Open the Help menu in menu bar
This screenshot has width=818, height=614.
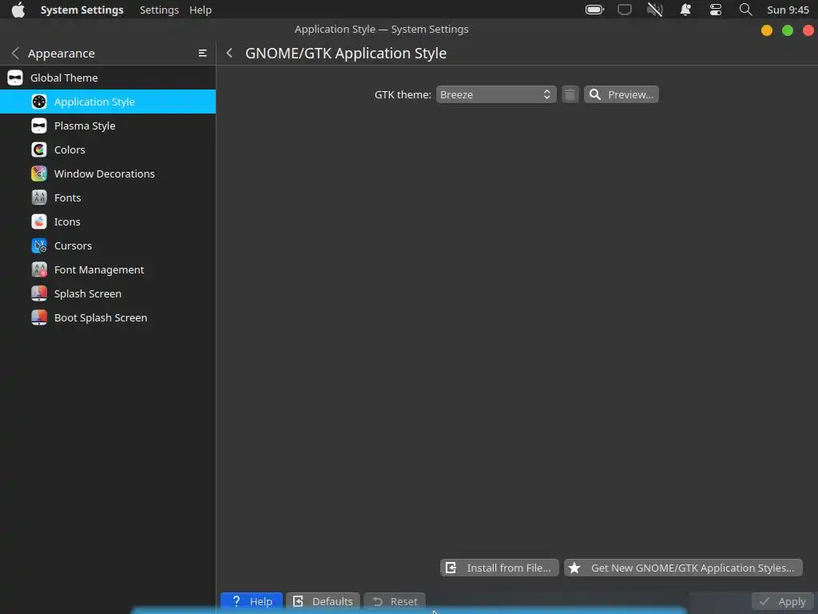click(x=201, y=10)
